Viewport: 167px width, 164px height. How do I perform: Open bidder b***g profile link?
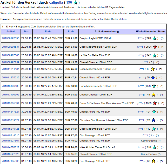(x=142, y=94)
